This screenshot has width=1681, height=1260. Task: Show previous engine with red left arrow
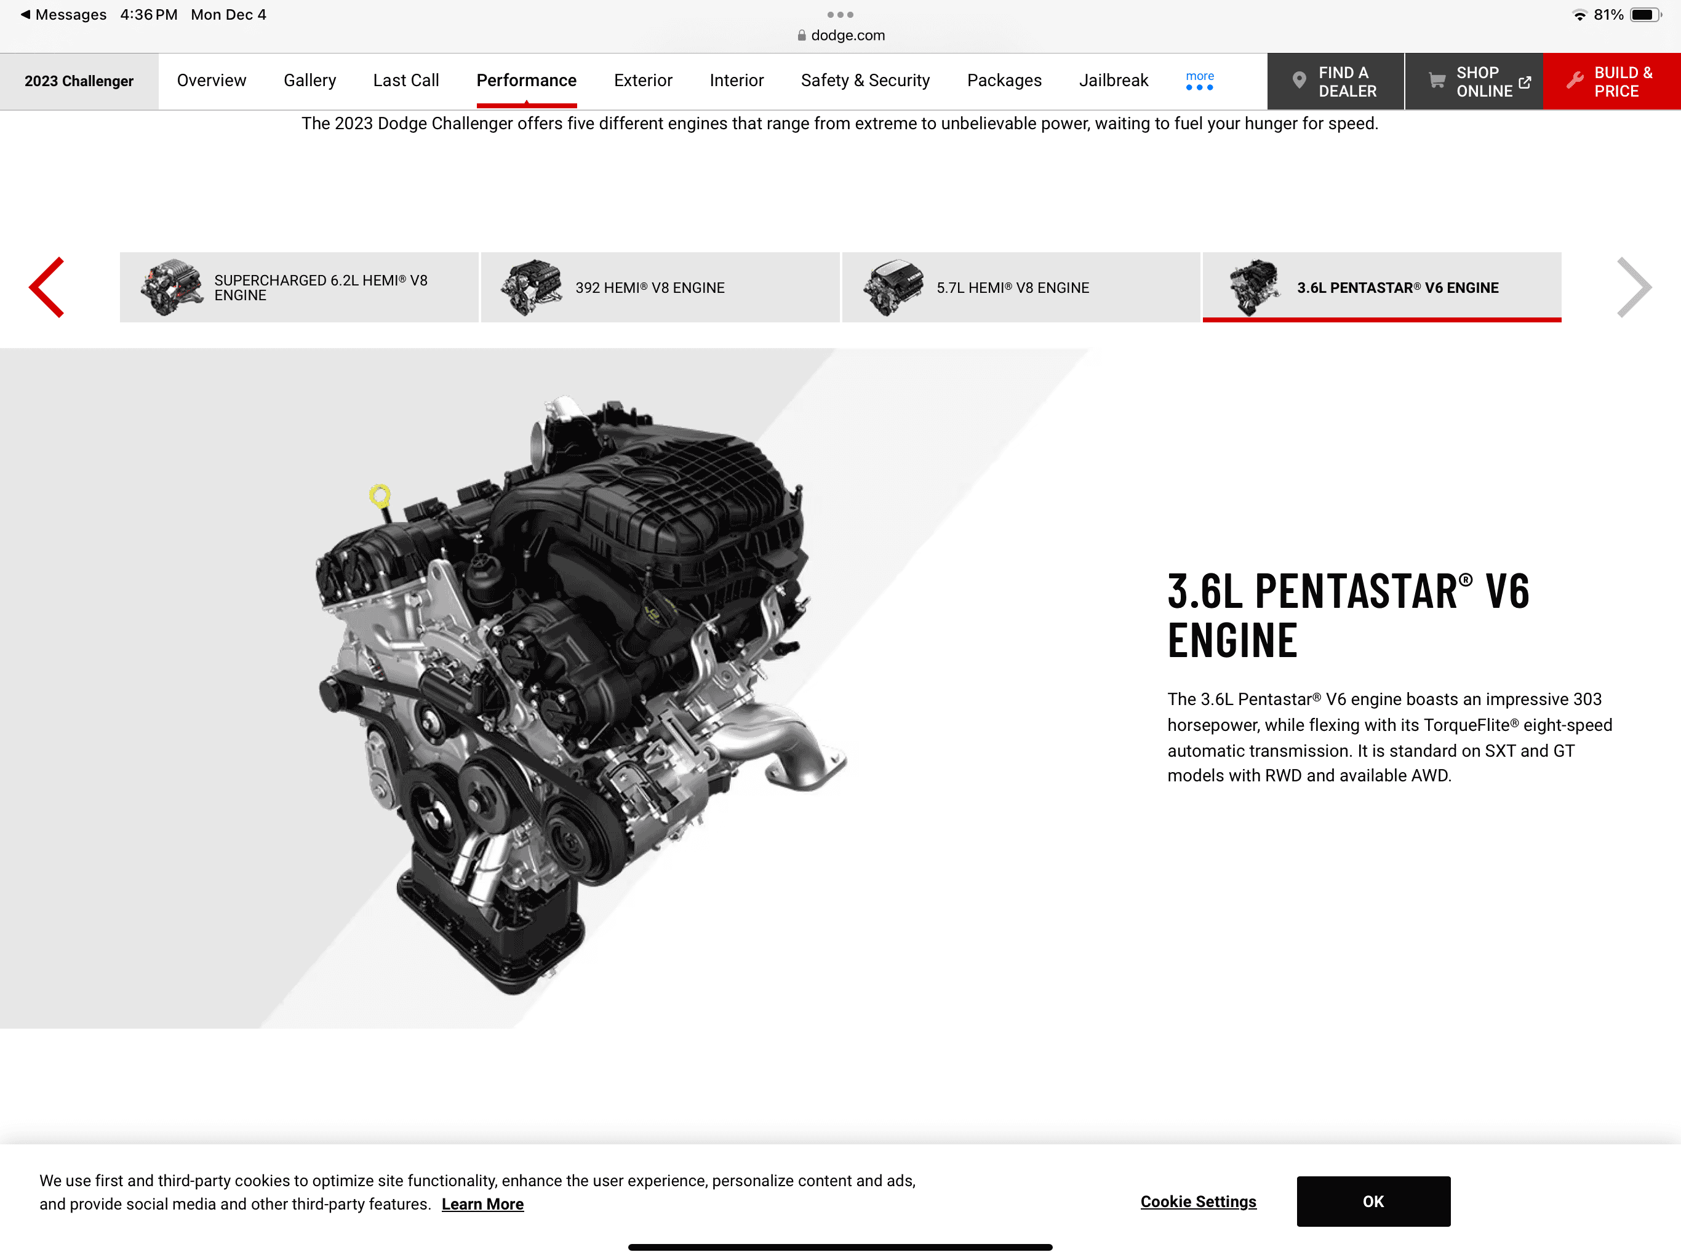click(x=46, y=287)
